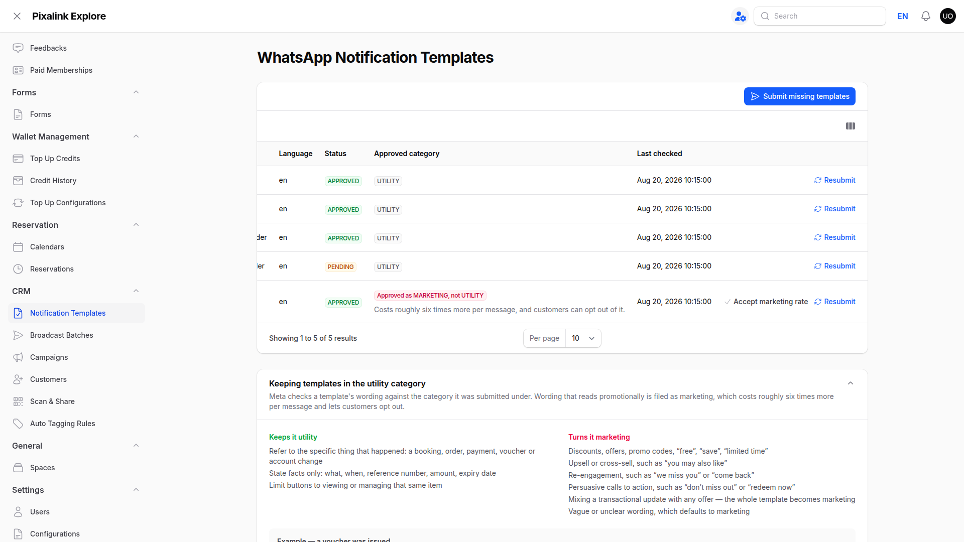Screen dimensions: 964x542
Task: Collapse the utility category guidance panel
Action: (851, 383)
